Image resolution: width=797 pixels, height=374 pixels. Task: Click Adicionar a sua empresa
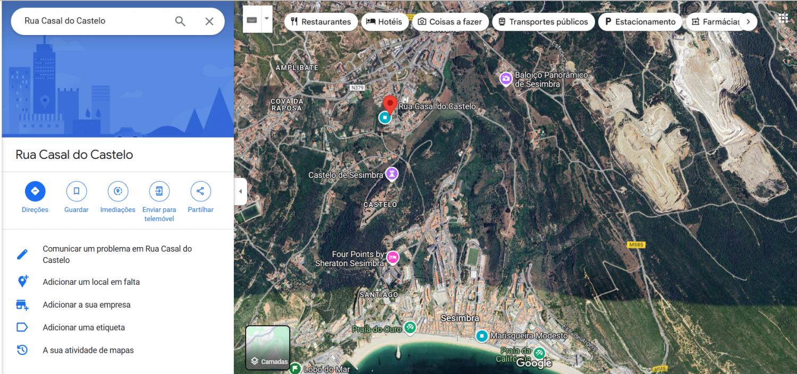(86, 305)
